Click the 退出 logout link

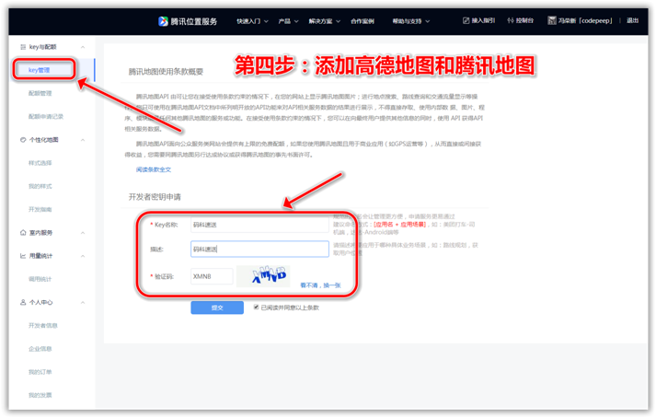point(633,20)
